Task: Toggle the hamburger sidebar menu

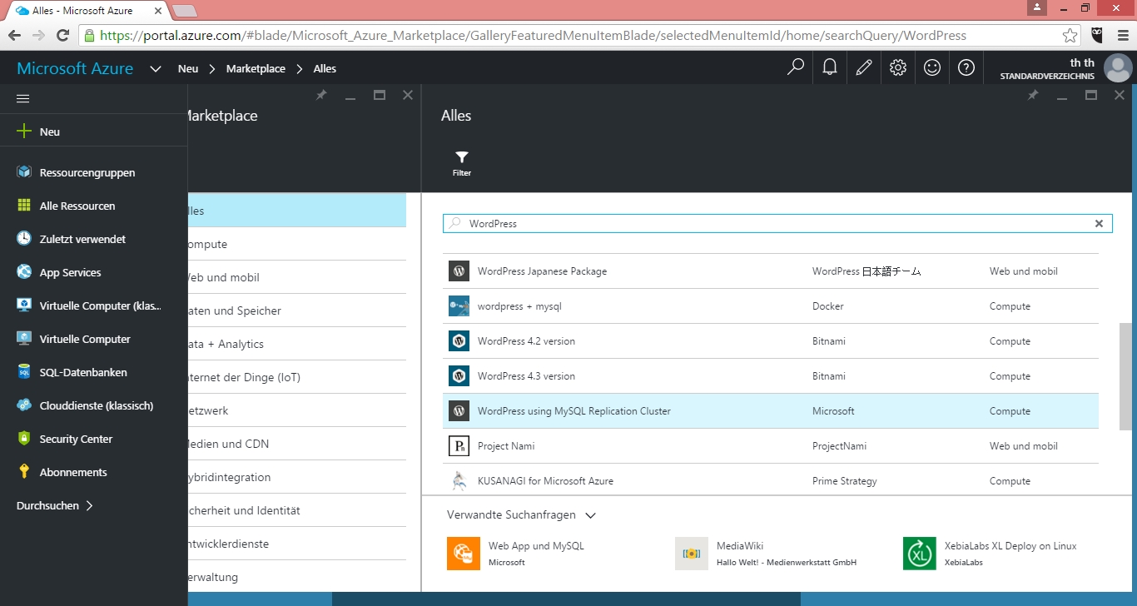Action: point(23,98)
